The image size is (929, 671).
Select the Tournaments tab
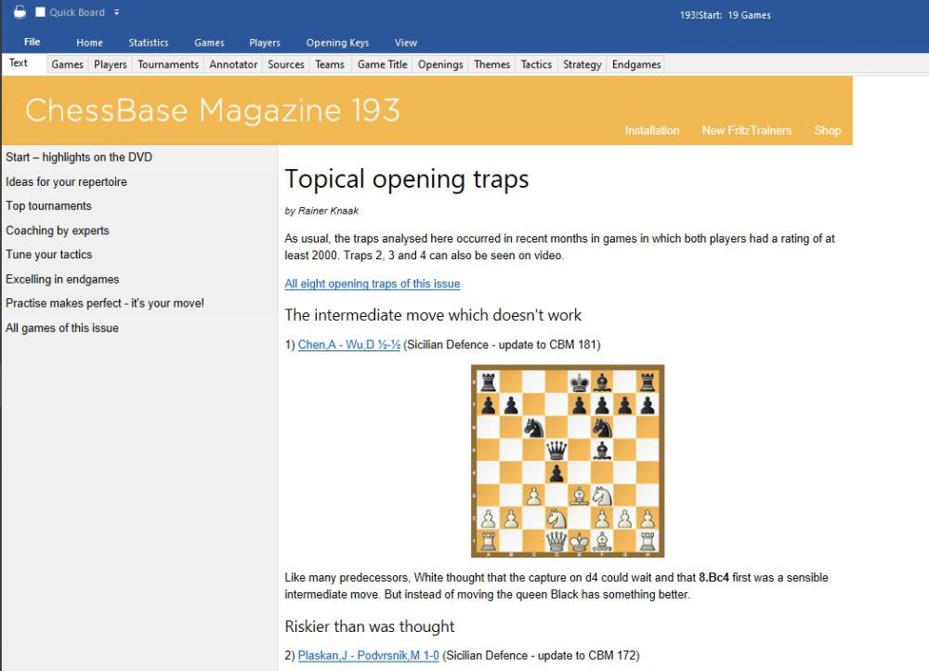coord(168,64)
